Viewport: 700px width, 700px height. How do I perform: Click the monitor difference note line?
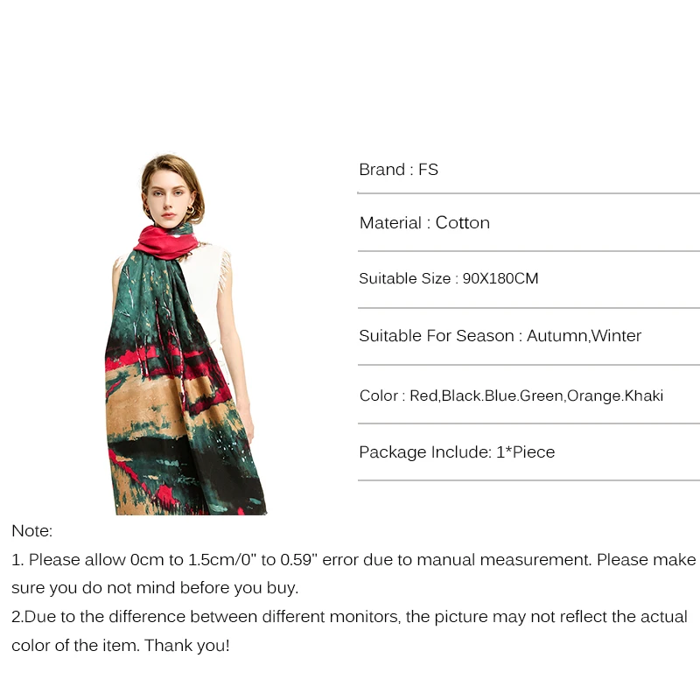[x=349, y=617]
